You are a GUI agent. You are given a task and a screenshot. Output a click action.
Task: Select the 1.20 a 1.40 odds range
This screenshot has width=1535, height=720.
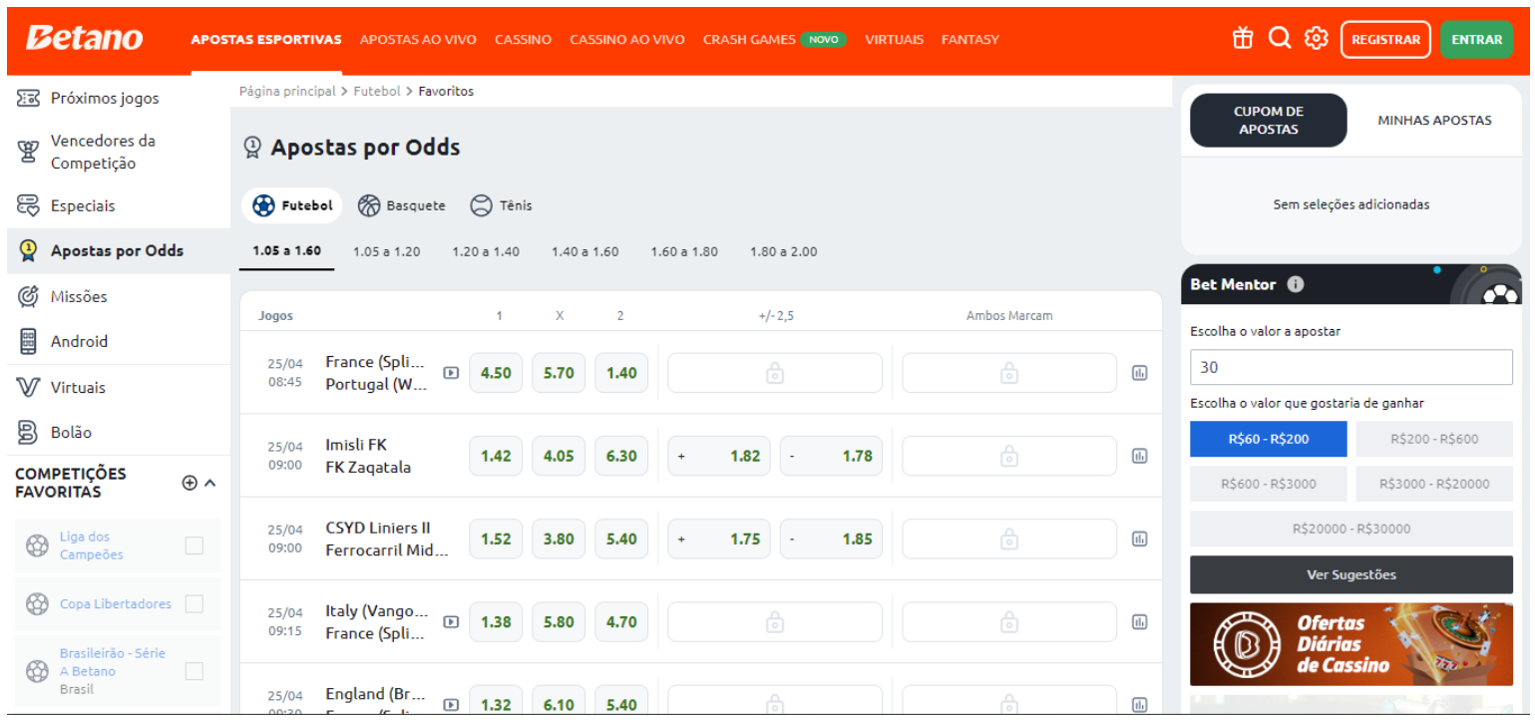tap(486, 251)
